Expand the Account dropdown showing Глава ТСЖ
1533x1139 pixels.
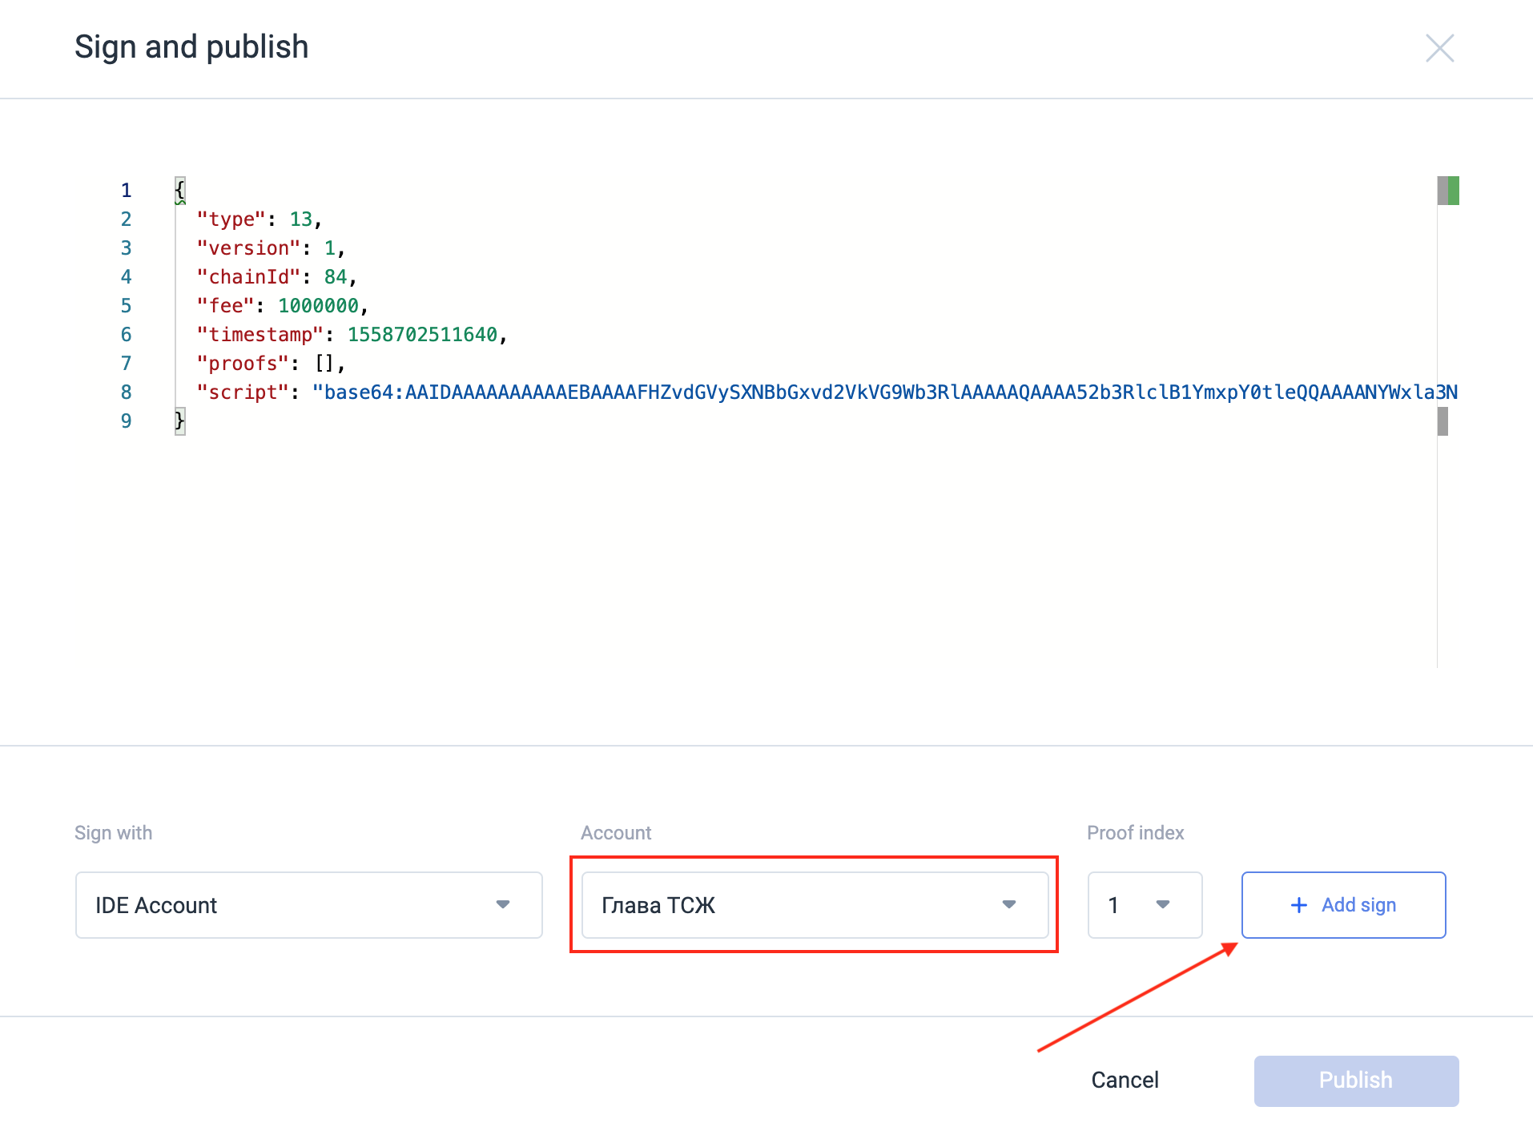815,905
